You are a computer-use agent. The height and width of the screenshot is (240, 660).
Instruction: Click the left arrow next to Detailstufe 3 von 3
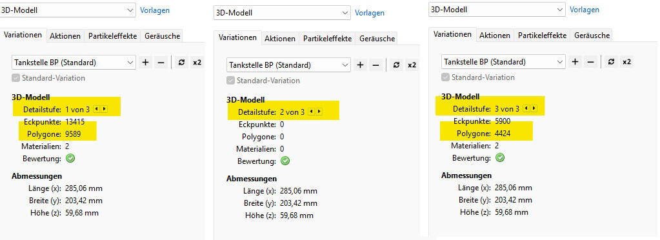click(525, 108)
